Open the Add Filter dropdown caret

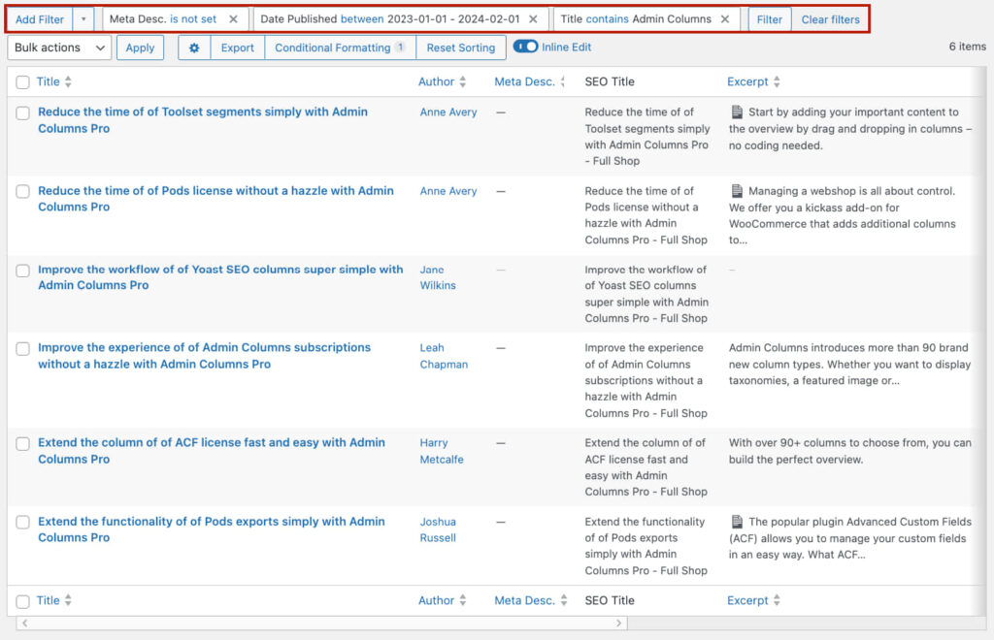click(82, 17)
